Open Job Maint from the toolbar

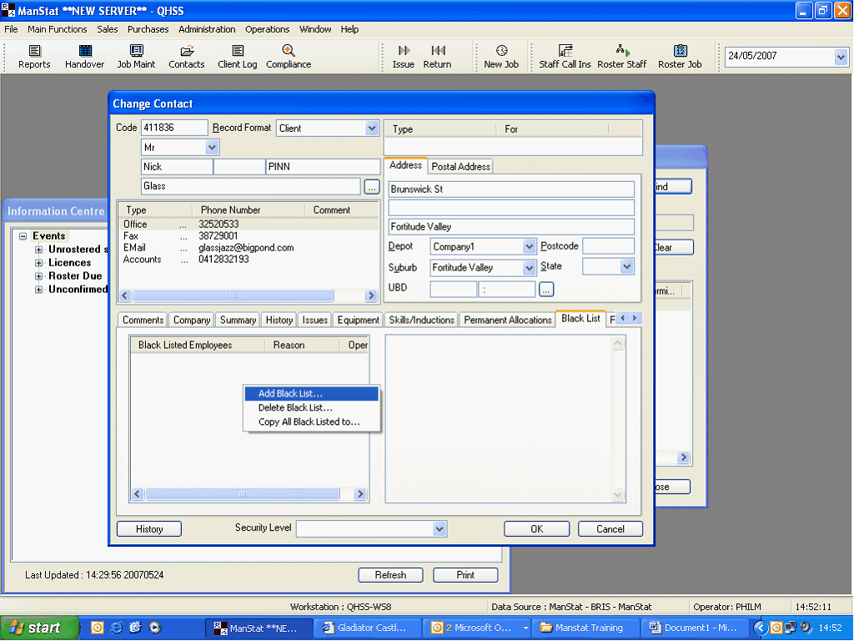coord(136,57)
